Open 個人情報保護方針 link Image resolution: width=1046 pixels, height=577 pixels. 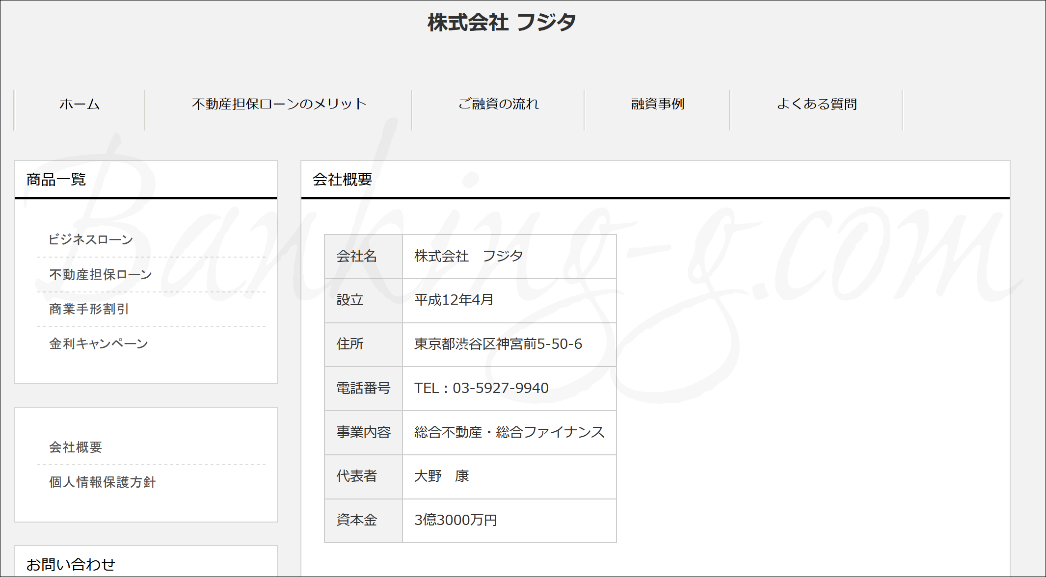pyautogui.click(x=103, y=482)
